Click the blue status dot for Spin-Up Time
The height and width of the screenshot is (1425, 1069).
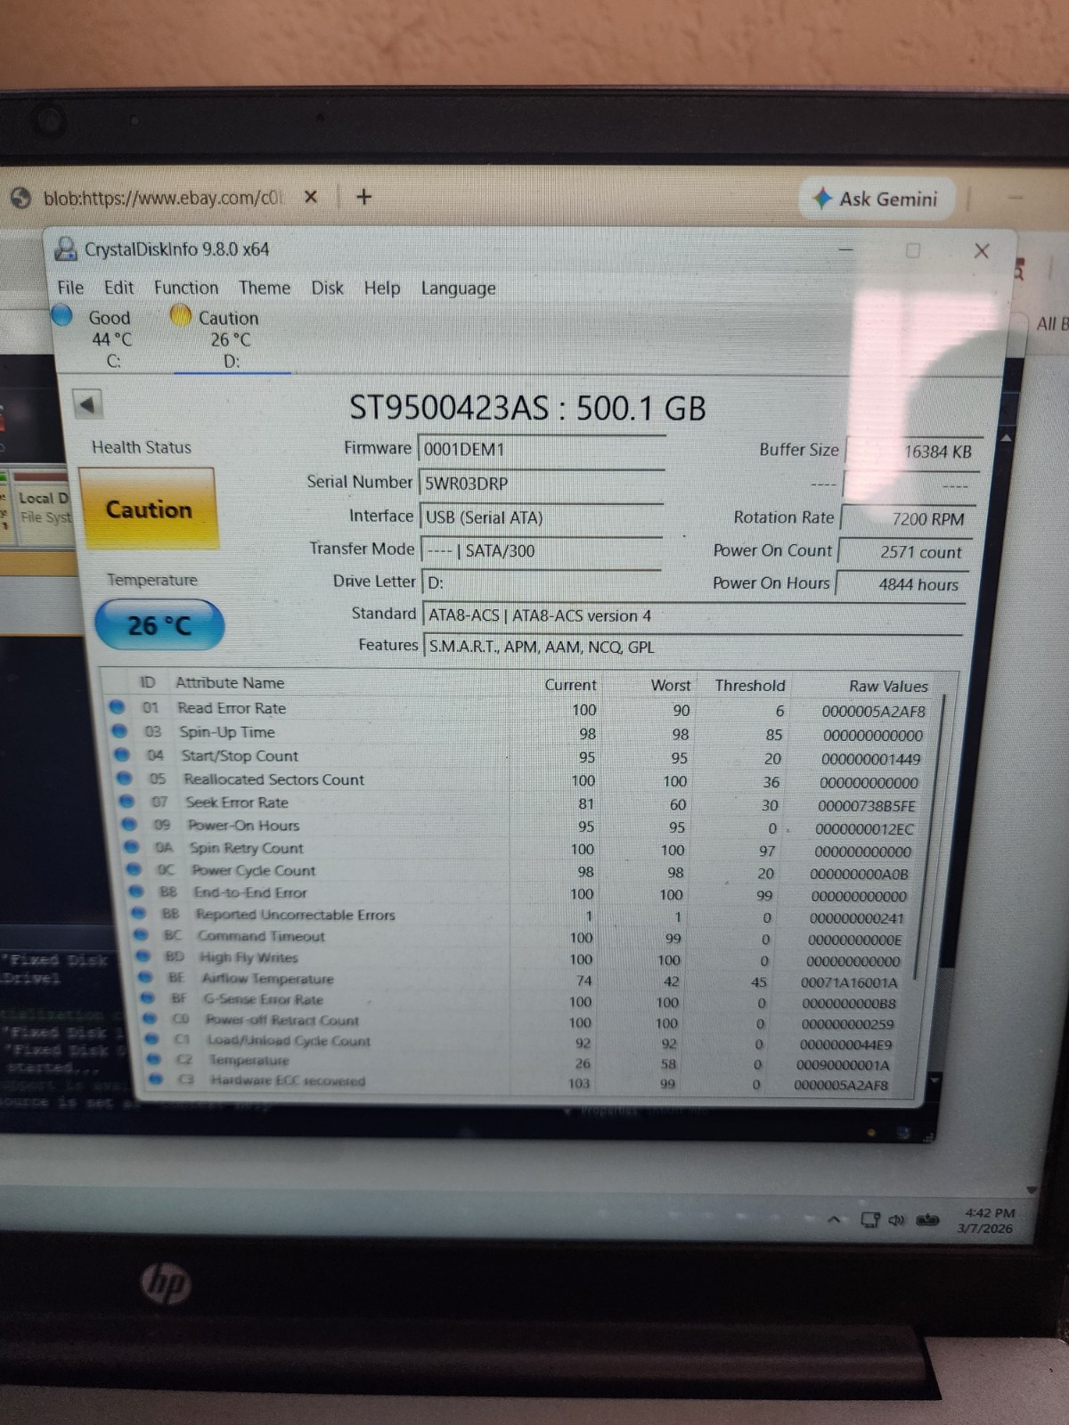click(x=119, y=731)
